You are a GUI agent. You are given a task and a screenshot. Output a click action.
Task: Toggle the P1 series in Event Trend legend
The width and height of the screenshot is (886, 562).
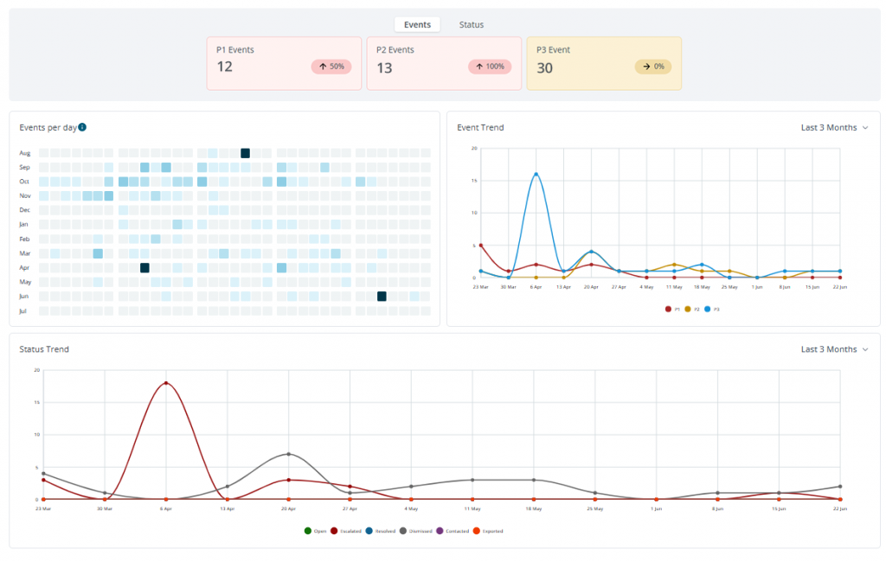(672, 309)
